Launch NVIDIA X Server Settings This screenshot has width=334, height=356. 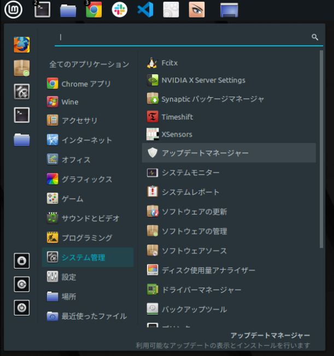click(x=229, y=80)
